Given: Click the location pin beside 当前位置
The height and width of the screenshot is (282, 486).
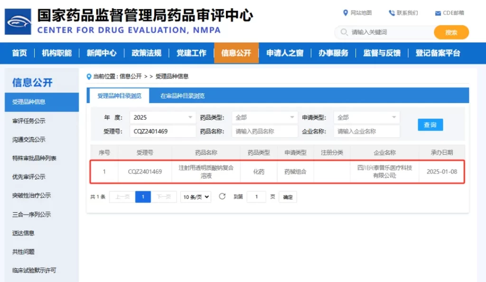Looking at the screenshot, I should click(89, 76).
